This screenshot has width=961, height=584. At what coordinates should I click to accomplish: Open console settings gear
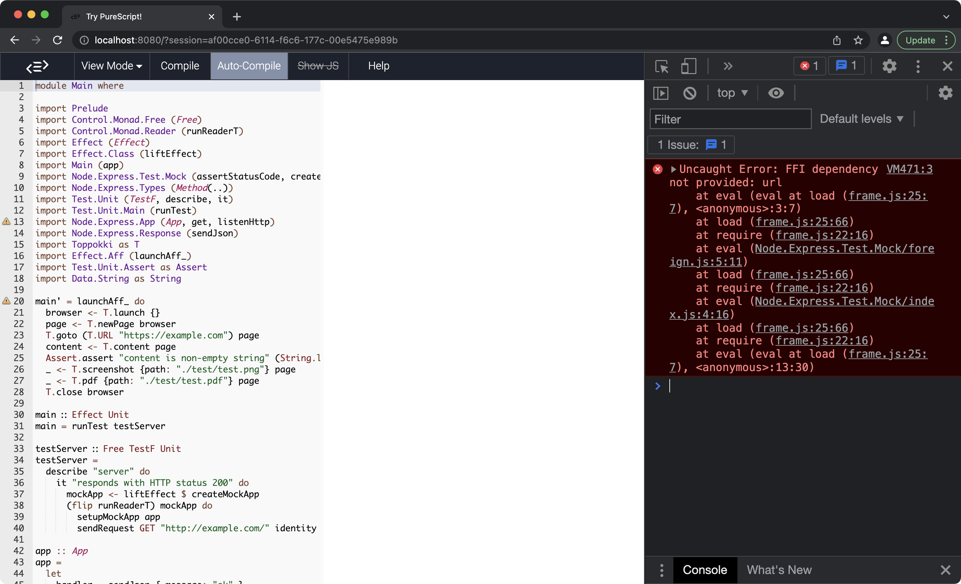945,93
